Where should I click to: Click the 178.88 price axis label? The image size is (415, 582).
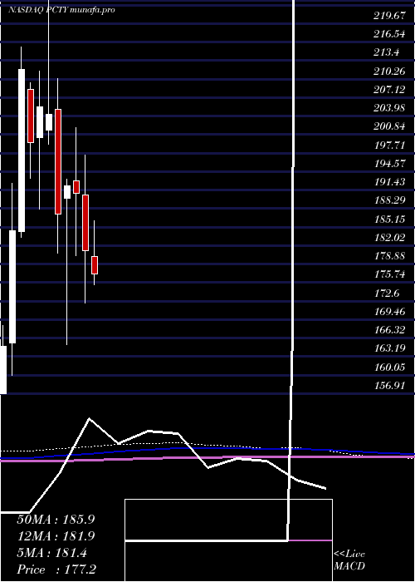[x=389, y=256]
